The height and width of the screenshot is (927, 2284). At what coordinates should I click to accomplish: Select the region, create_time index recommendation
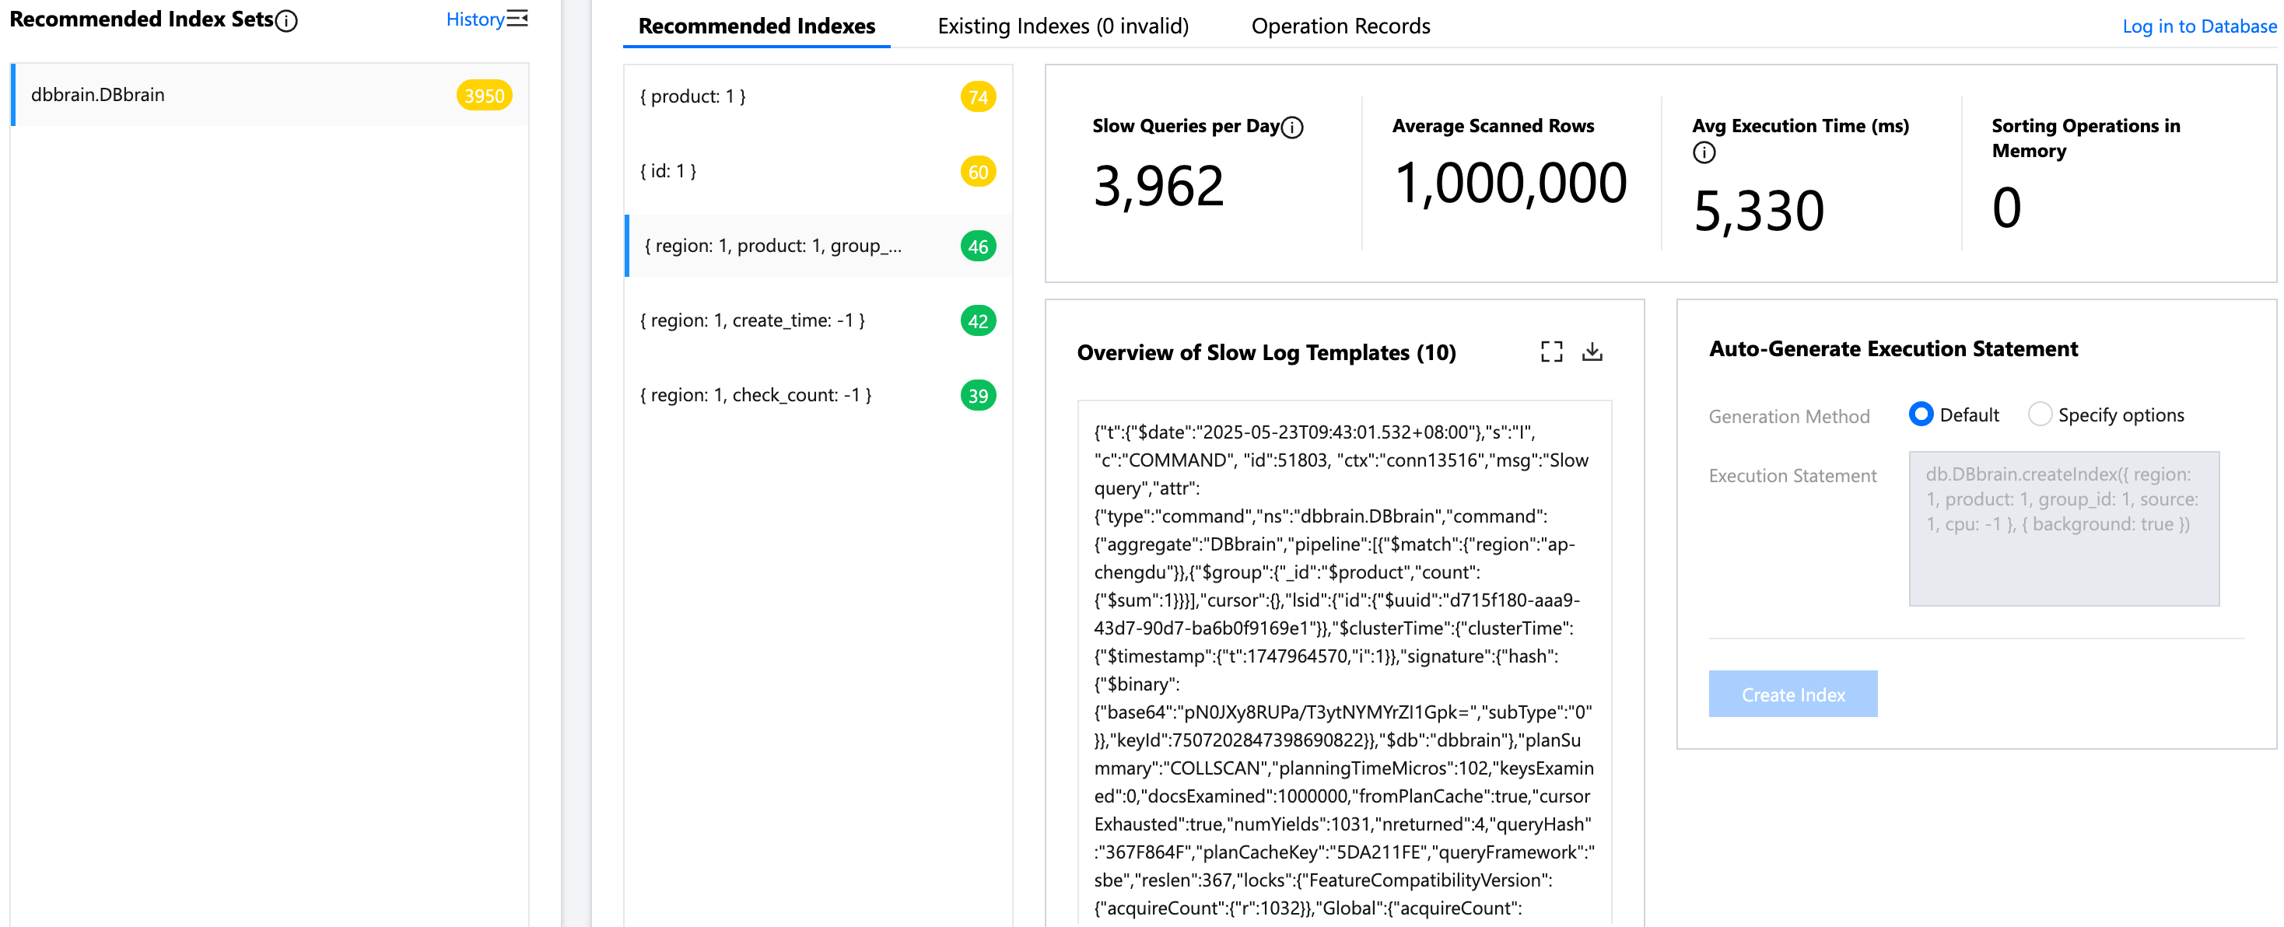[x=753, y=321]
